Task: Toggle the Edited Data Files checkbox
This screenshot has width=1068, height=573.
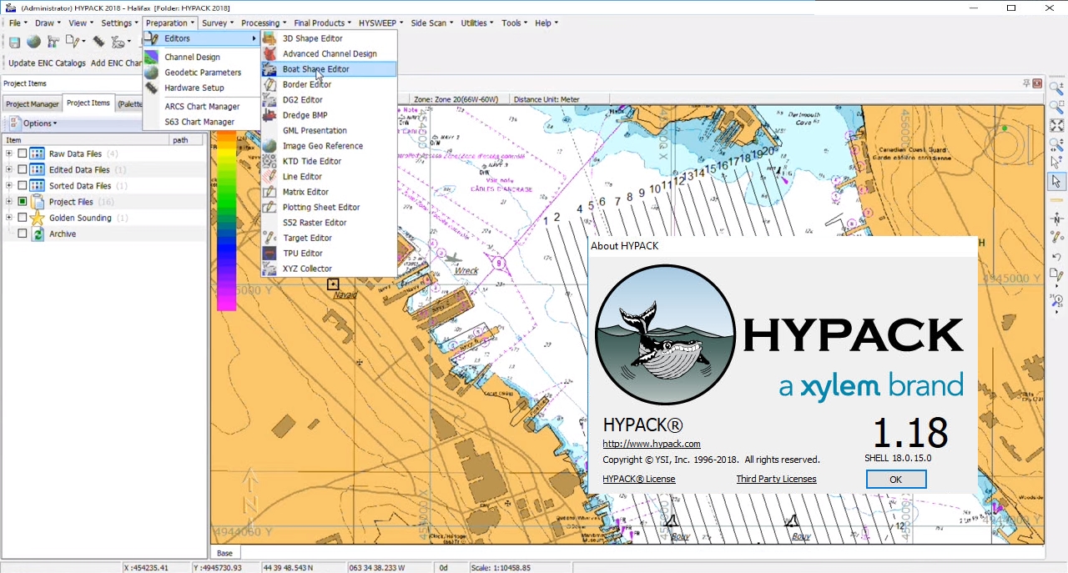Action: tap(23, 170)
